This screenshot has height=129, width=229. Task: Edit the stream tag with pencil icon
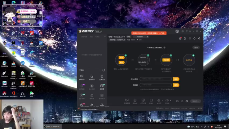coord(147,37)
